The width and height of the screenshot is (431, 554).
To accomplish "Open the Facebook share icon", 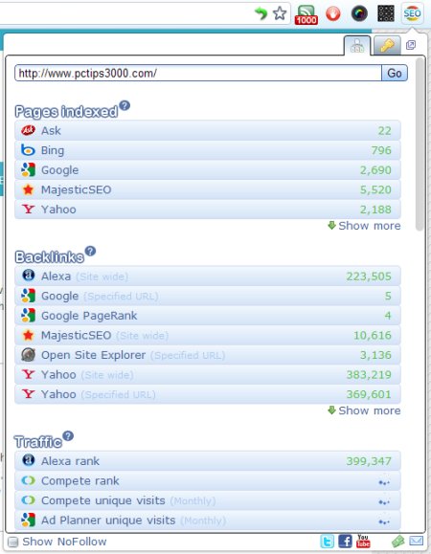I will point(345,542).
